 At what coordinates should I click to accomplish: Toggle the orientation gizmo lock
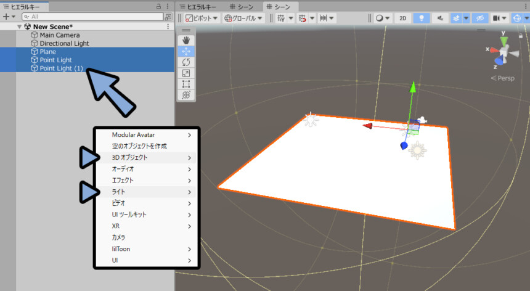coord(521,36)
